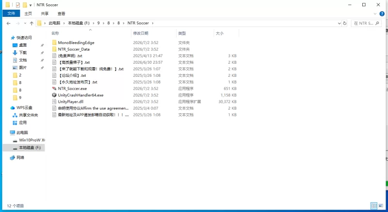Click the Properties quick access toolbar icon
This screenshot has width=388, height=212.
coord(18,5)
